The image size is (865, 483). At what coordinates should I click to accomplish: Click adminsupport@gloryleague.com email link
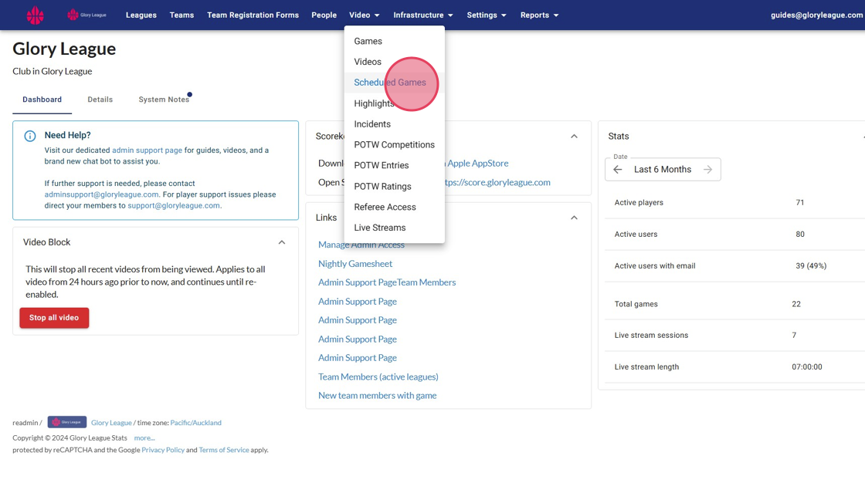pyautogui.click(x=101, y=194)
